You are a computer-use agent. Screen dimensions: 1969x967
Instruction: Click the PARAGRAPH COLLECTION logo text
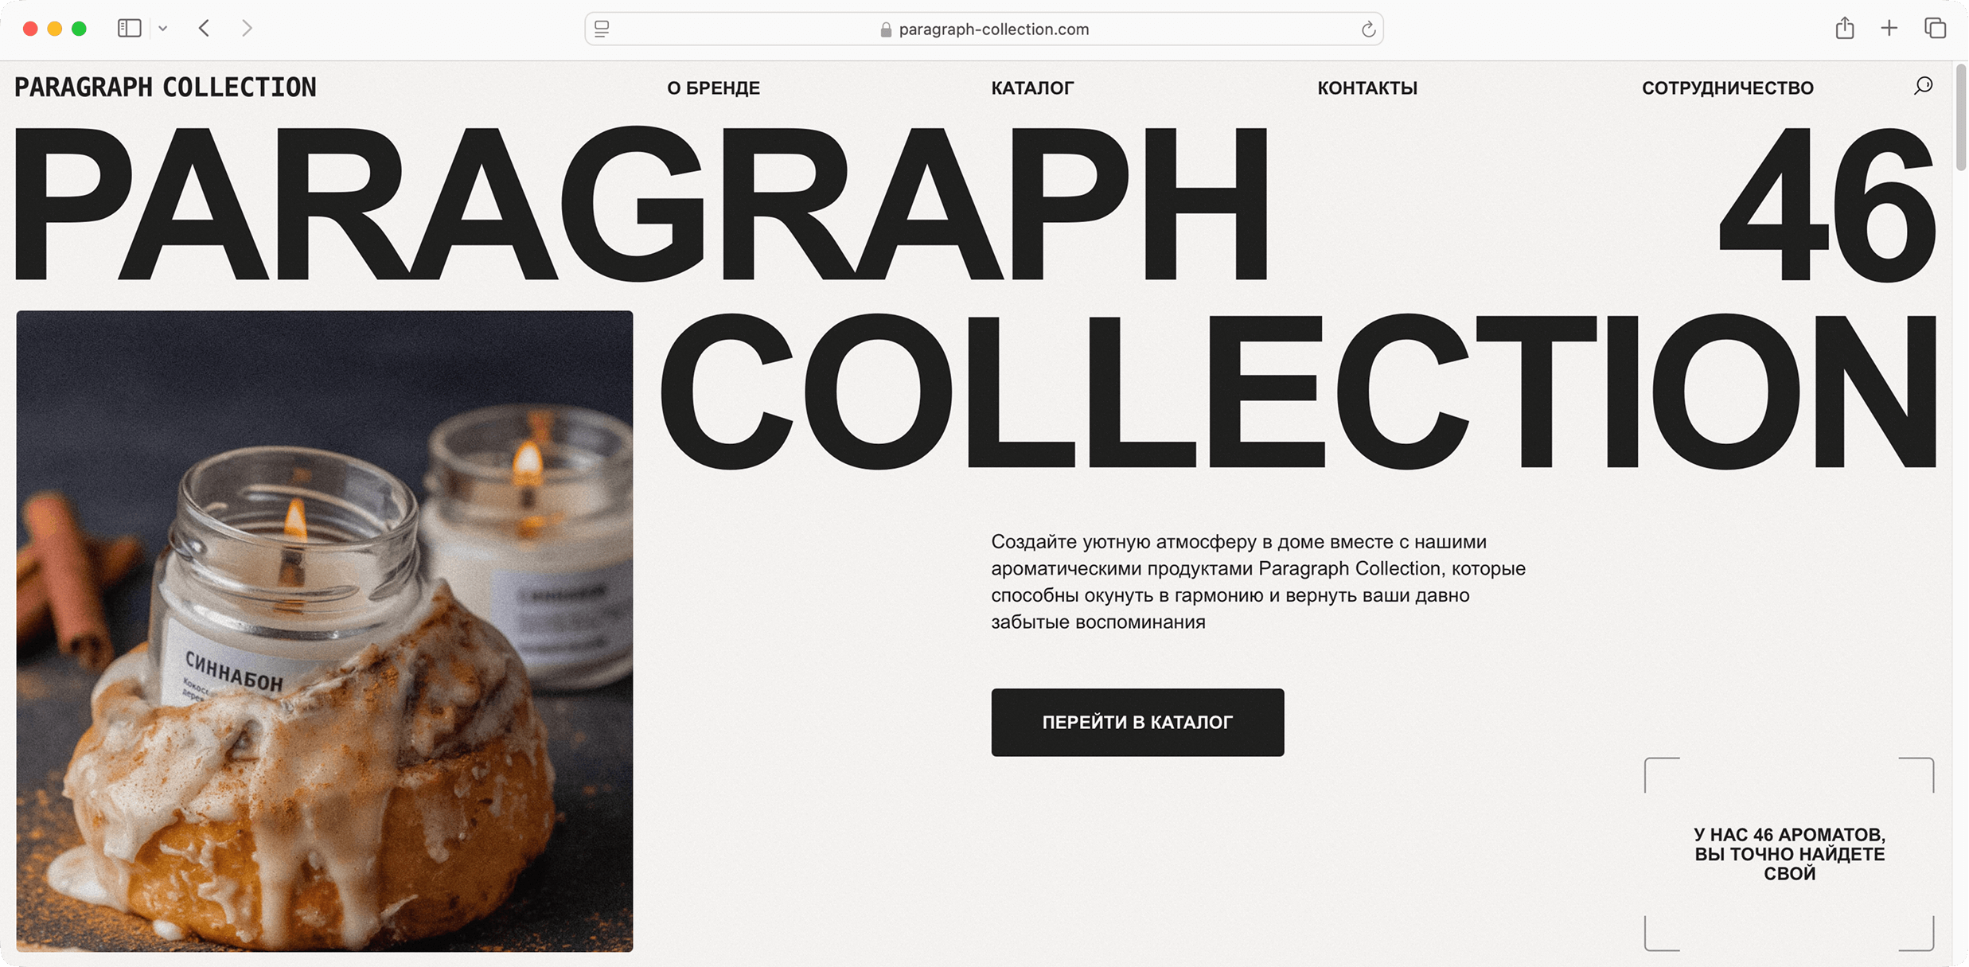click(x=166, y=87)
